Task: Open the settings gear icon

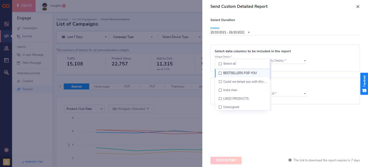Action: (6, 150)
